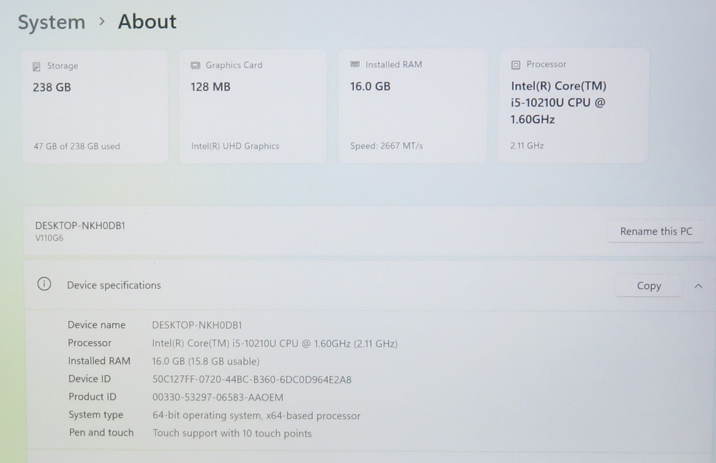Click the Pen and touch value
The height and width of the screenshot is (463, 716).
coord(232,433)
